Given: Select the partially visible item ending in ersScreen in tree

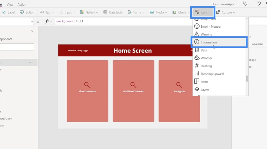Looking at the screenshot, I should [x=6, y=119].
